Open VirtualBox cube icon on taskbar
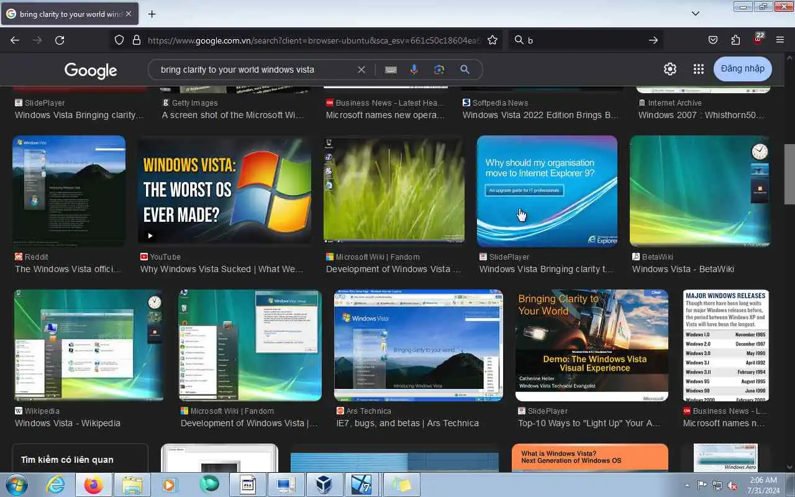795x497 pixels. pos(324,485)
